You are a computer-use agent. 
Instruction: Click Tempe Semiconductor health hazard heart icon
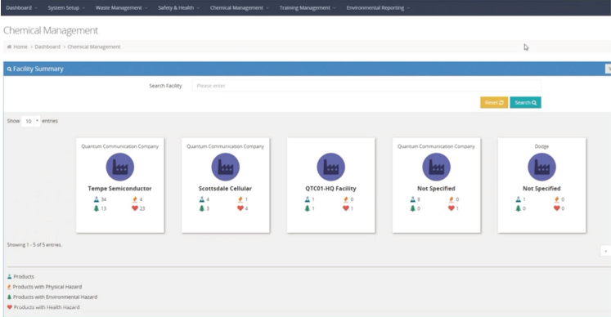[135, 208]
